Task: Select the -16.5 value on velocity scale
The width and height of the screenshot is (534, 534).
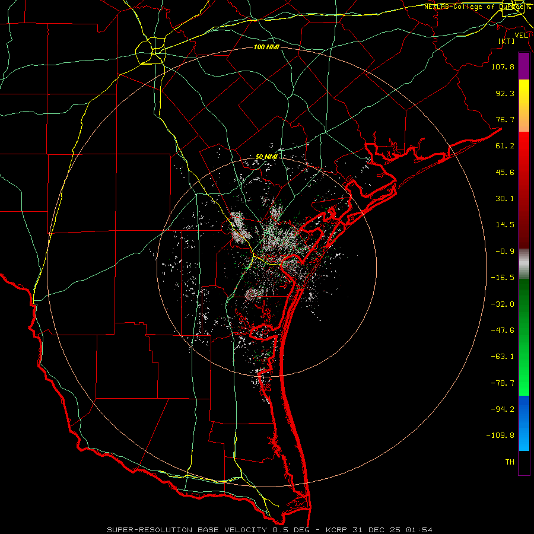Action: (x=503, y=278)
